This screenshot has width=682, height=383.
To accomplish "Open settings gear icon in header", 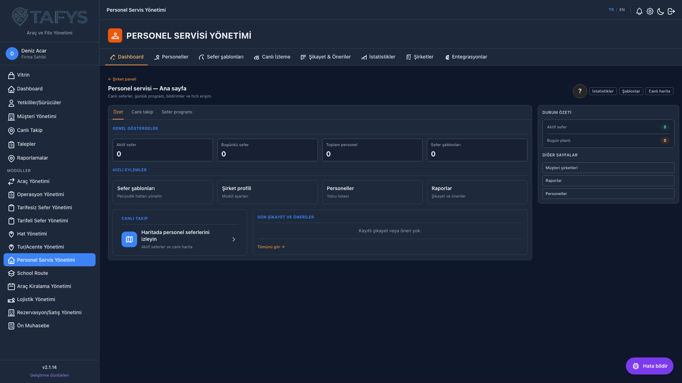I will pyautogui.click(x=650, y=11).
